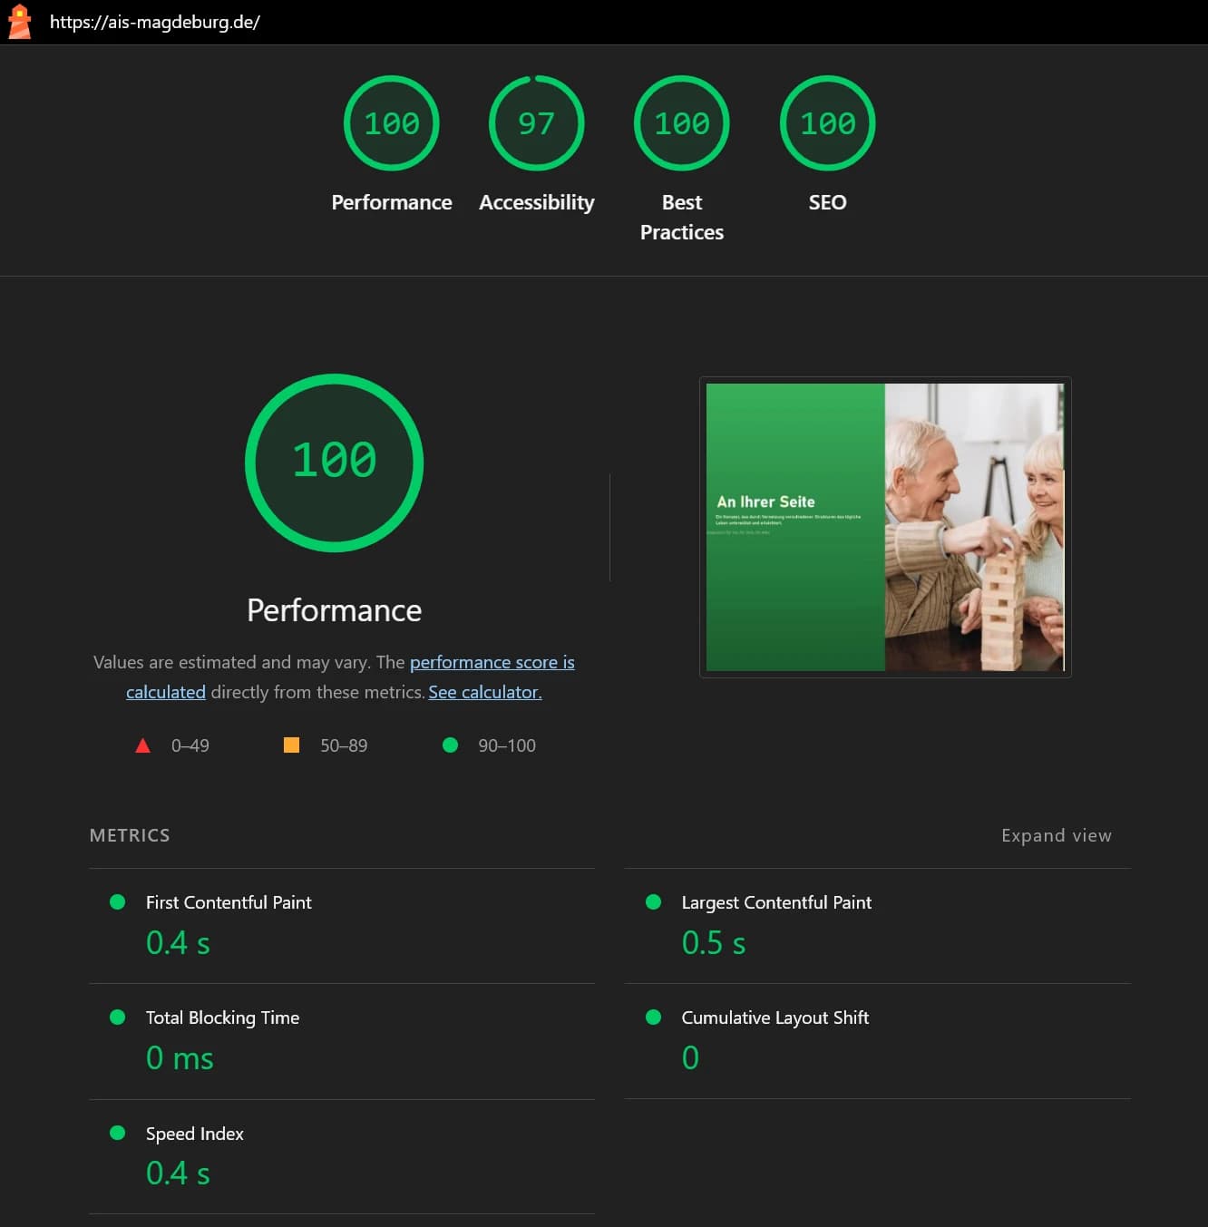
Task: Click the large Performance 100 gauge
Action: point(334,463)
